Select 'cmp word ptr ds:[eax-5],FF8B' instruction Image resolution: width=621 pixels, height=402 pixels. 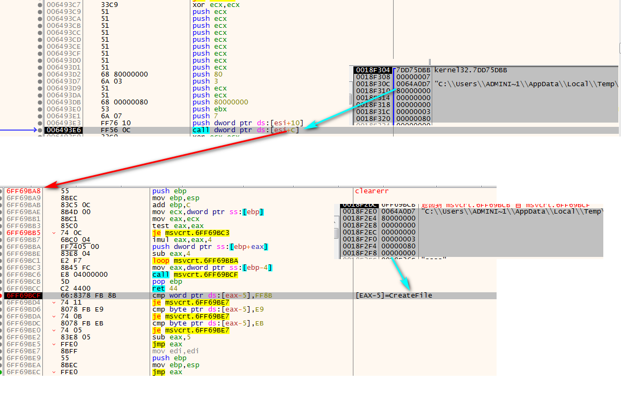[212, 295]
